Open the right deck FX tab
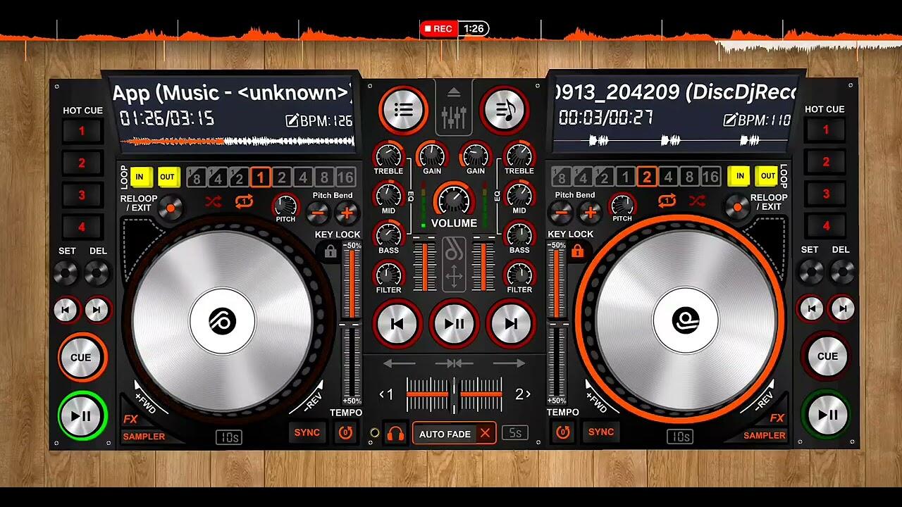Image resolution: width=902 pixels, height=507 pixels. pos(777,418)
